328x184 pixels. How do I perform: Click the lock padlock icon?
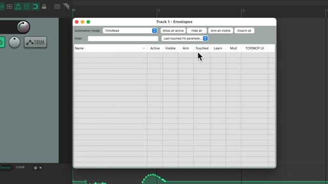44,7
